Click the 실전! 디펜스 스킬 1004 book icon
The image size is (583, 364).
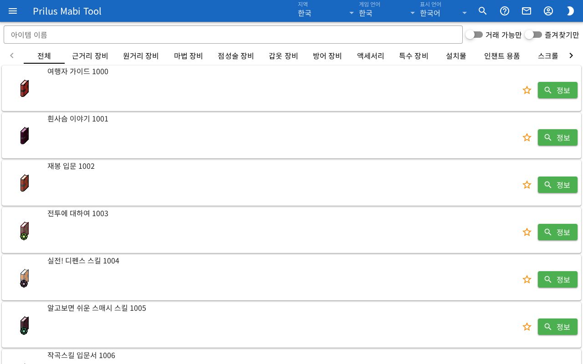pyautogui.click(x=25, y=278)
